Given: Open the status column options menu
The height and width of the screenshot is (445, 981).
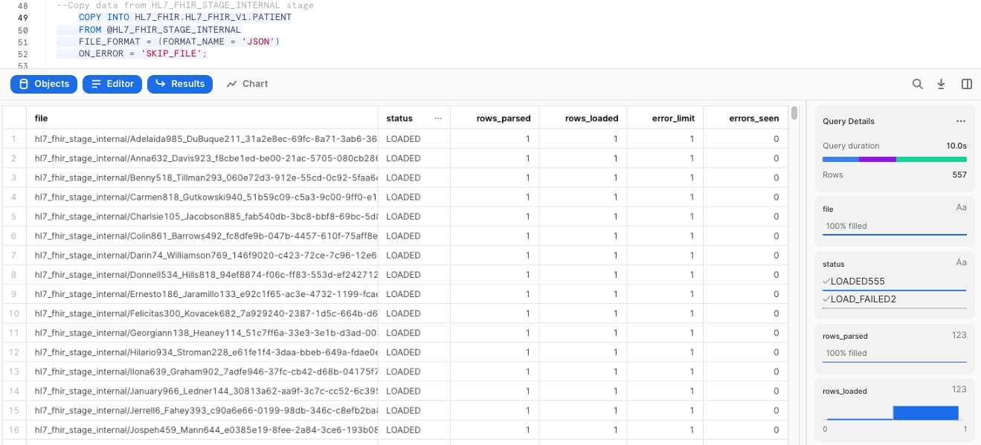Looking at the screenshot, I should 438,119.
